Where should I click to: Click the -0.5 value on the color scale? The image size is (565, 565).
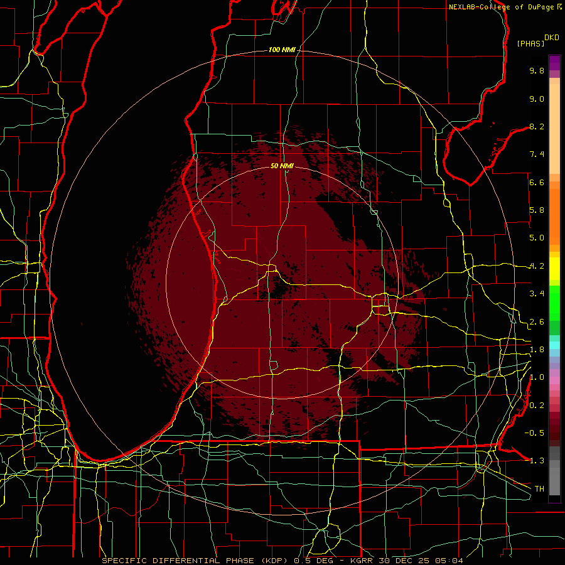(534, 433)
